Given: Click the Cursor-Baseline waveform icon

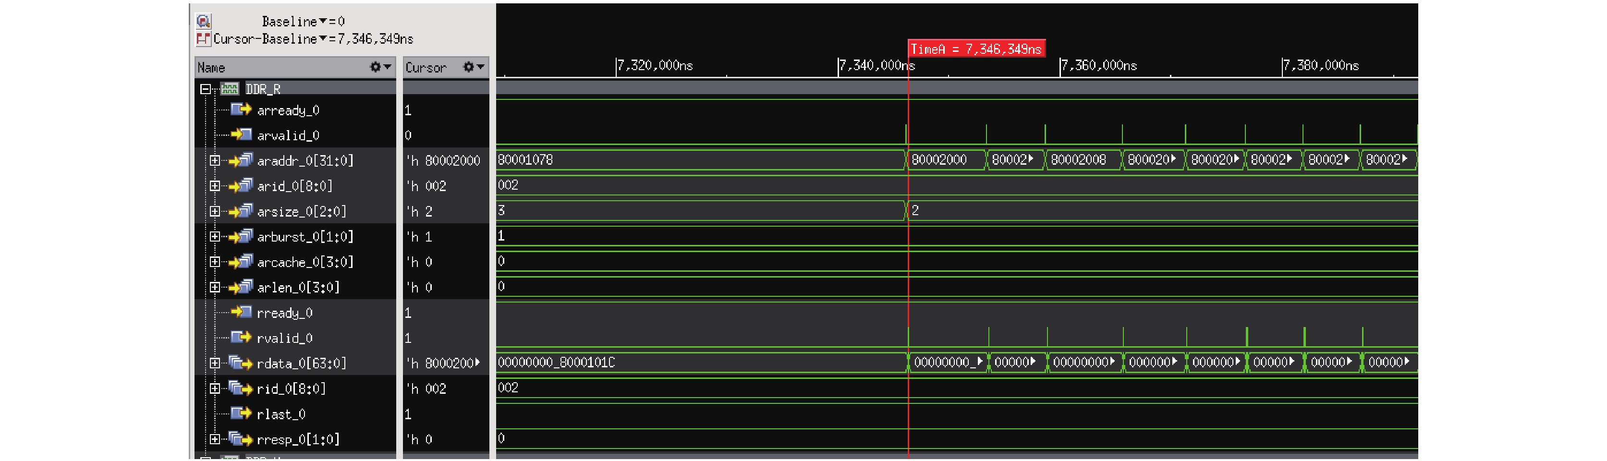Looking at the screenshot, I should [203, 39].
